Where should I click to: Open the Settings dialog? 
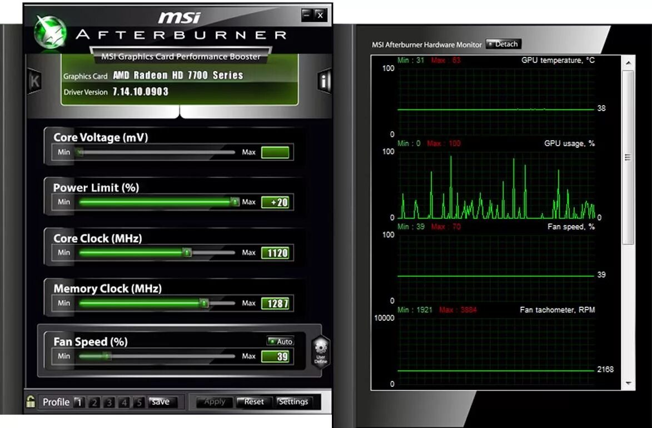pos(293,402)
